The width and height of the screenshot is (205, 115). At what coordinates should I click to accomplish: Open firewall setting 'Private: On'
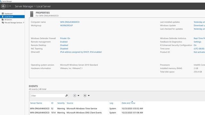(x=65, y=38)
